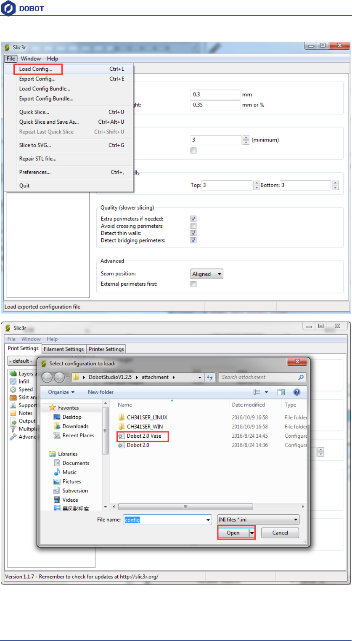Increase the Top solid layers spinner
Image resolution: width=352 pixels, height=641 pixels.
pos(257,183)
